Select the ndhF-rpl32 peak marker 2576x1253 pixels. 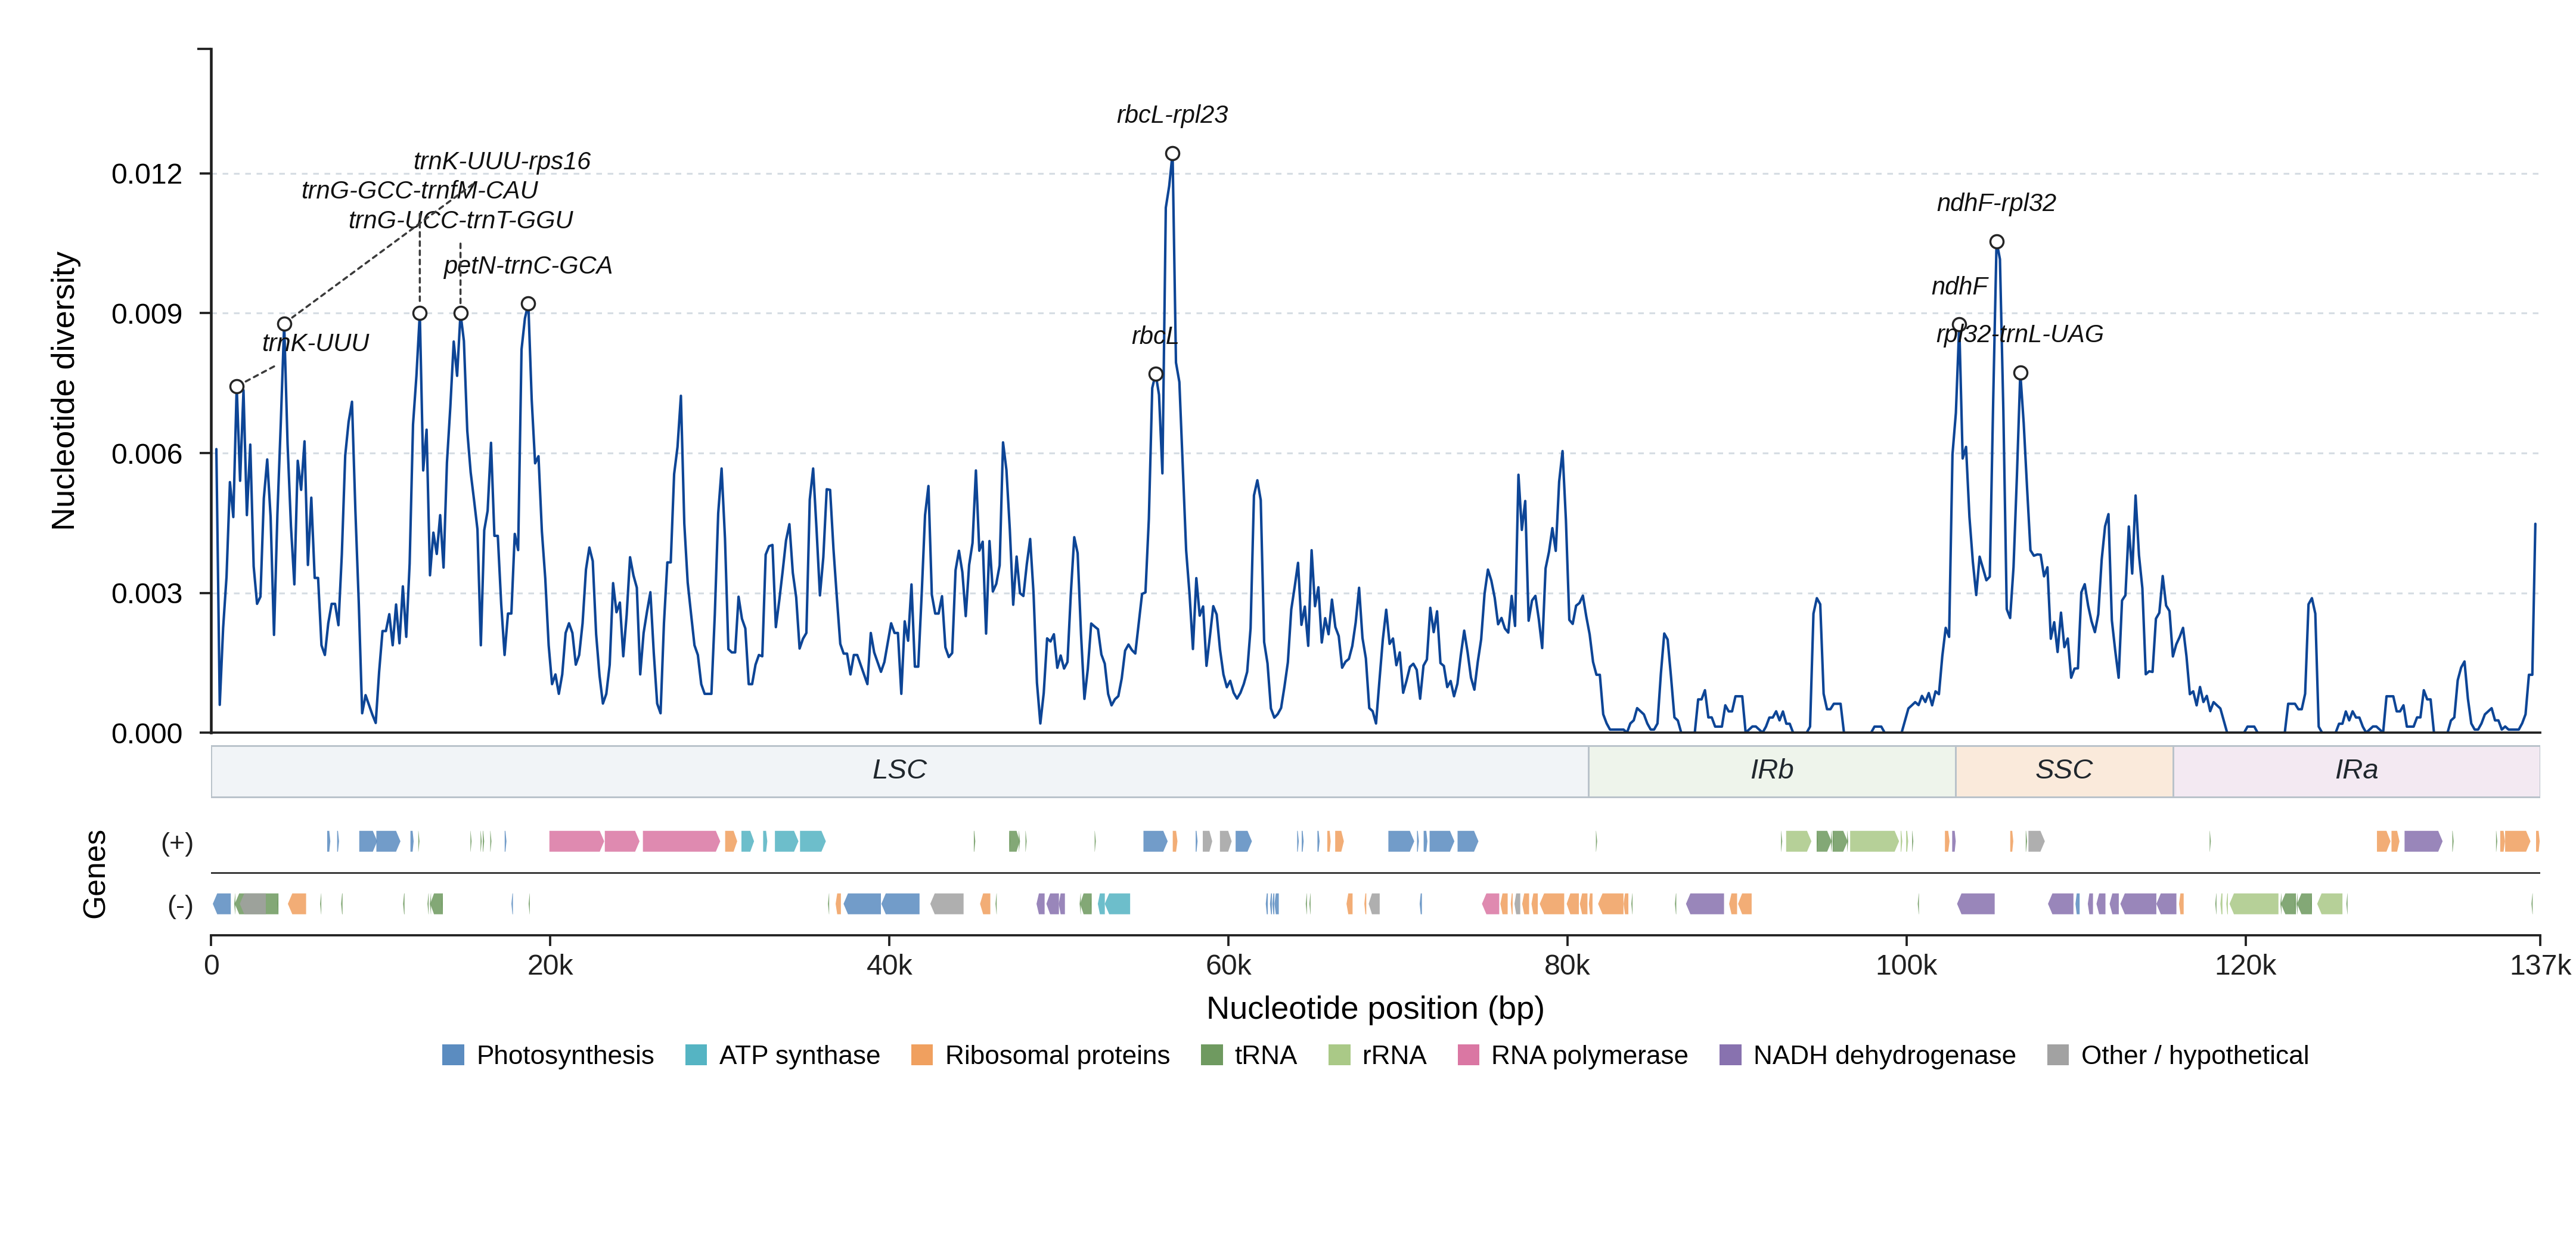tap(1996, 242)
